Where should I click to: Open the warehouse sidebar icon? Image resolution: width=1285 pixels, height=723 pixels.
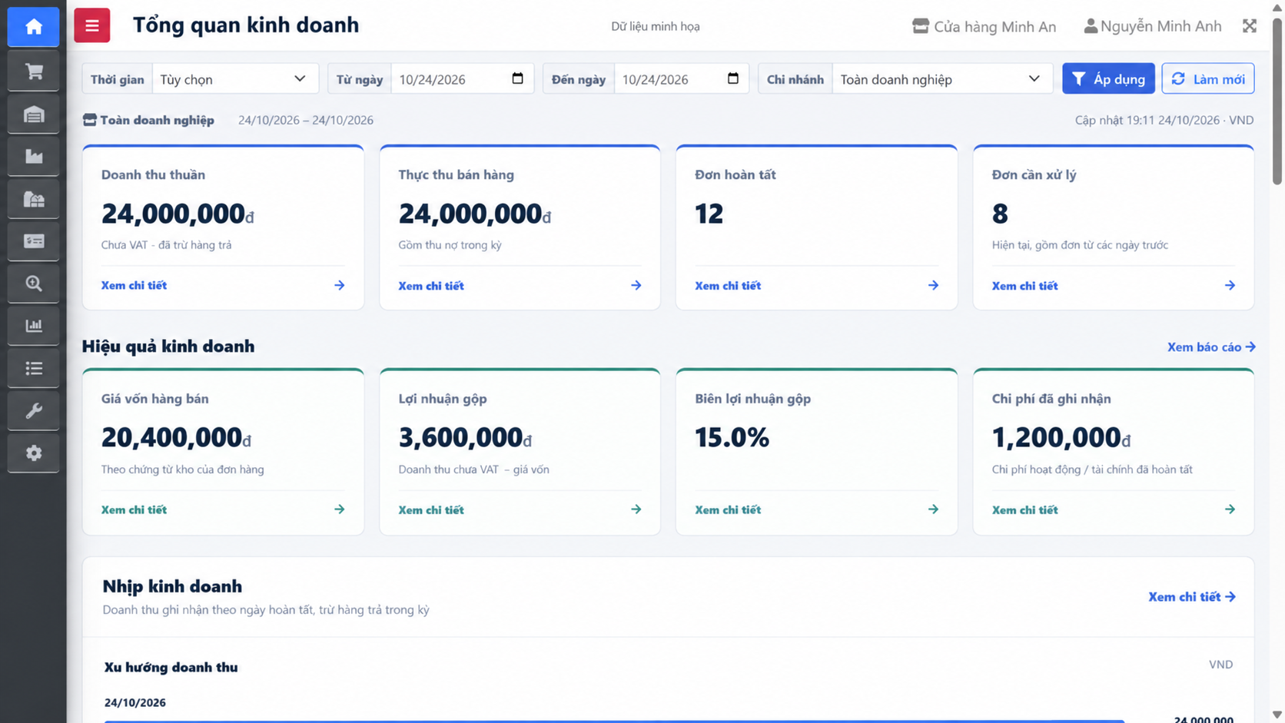[x=33, y=114]
